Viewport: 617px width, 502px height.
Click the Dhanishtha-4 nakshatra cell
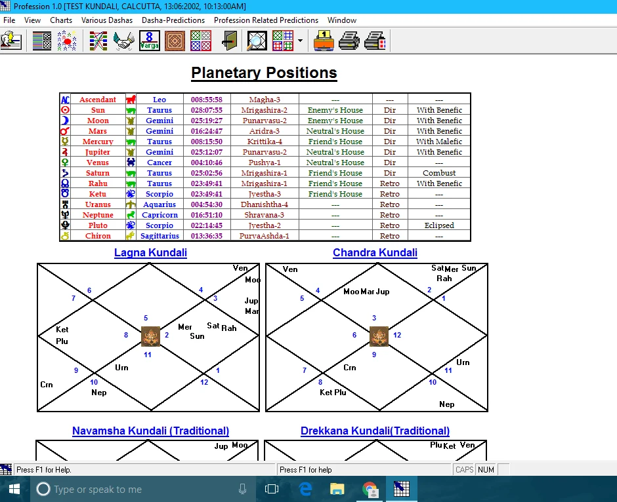coord(265,204)
